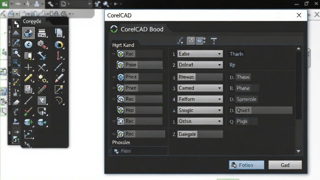This screenshot has width=320, height=180.
Task: Select the axes corner icon in Coregde palette
Action: pos(28,134)
